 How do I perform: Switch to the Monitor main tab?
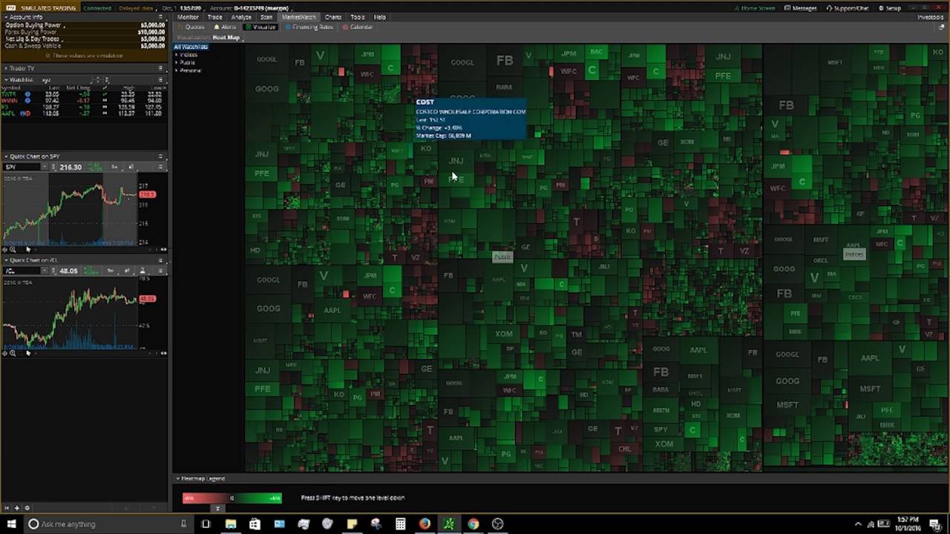tap(188, 17)
